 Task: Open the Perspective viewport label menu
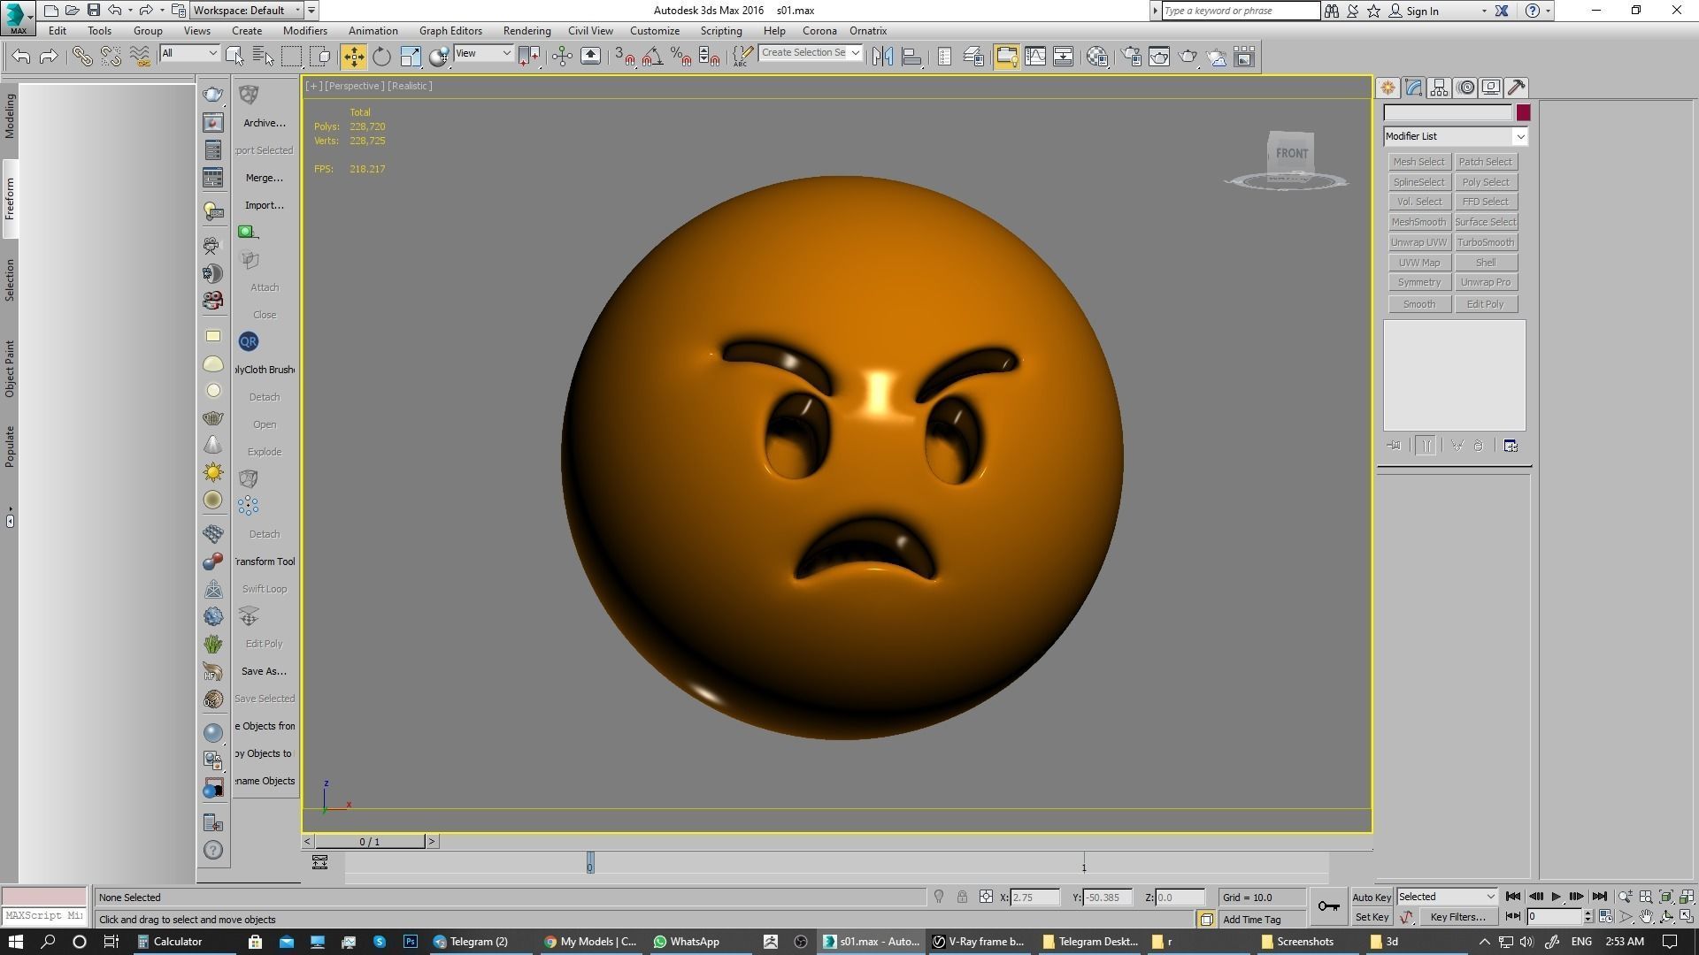click(354, 86)
